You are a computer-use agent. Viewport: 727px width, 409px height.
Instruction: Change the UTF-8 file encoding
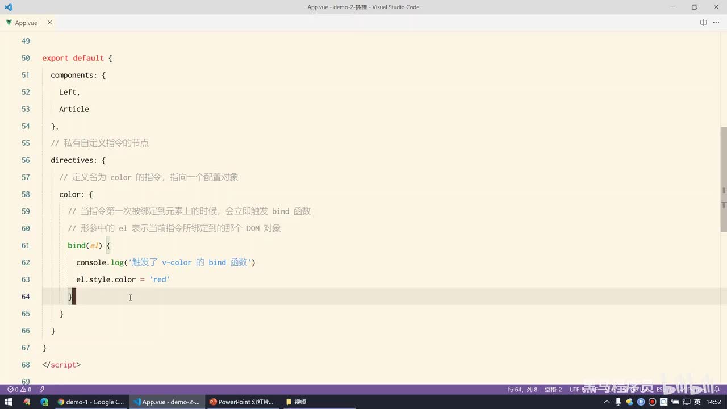point(578,389)
